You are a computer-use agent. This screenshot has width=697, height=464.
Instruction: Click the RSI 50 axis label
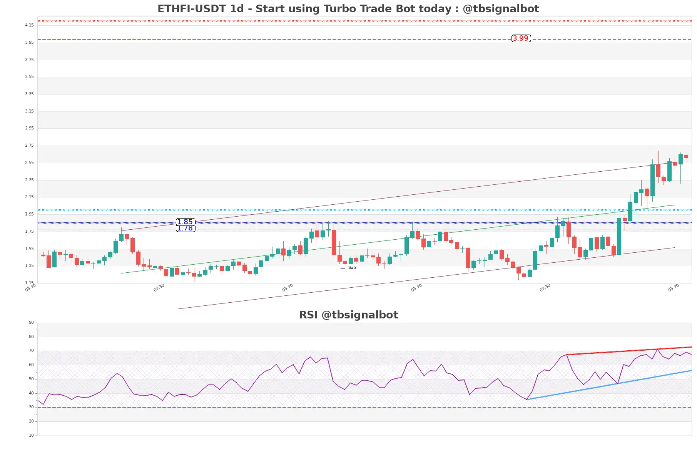(31, 379)
